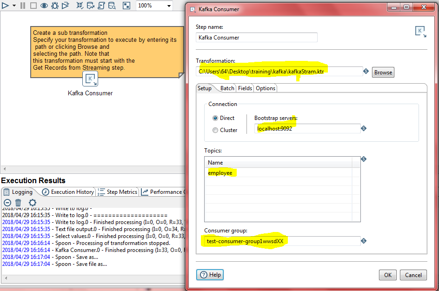Switch to the Batch tab

pos(227,88)
